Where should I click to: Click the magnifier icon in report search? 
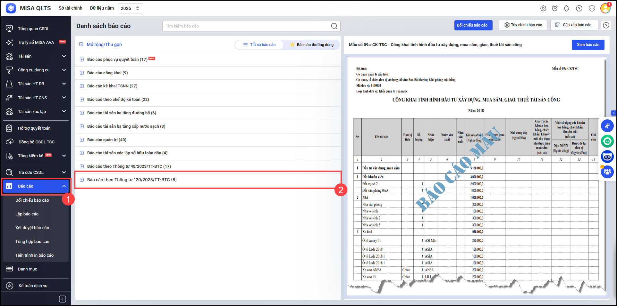coord(334,26)
